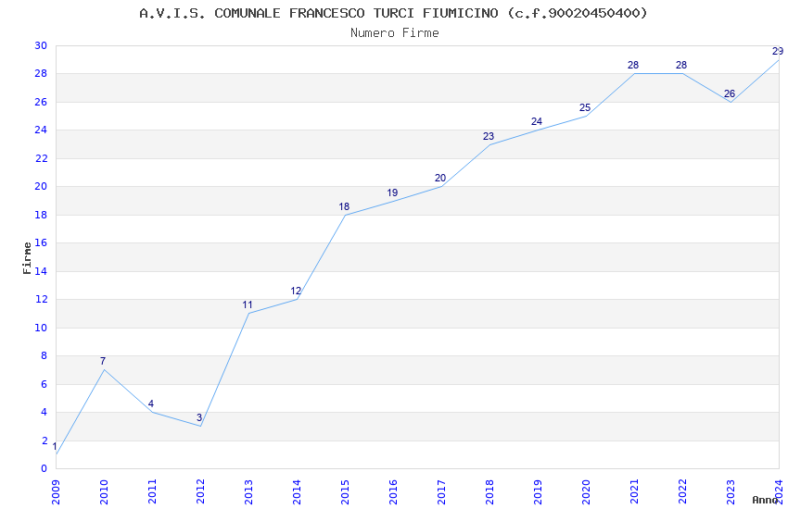Click y-axis tick value 14
Image resolution: width=788 pixels, height=509 pixels.
tap(41, 271)
